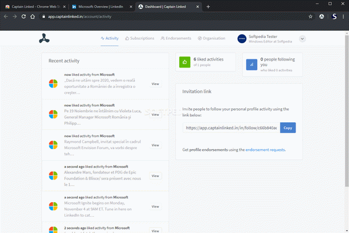Click 'Windows Editor at Softpedia' subtitle
Image resolution: width=349 pixels, height=233 pixels.
point(270,41)
